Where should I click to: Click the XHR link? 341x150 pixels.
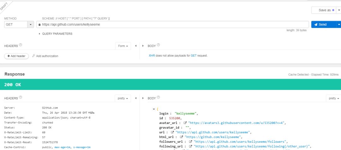point(152,56)
